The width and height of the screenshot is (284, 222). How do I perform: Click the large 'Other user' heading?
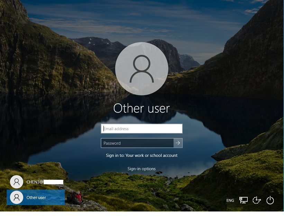pyautogui.click(x=141, y=108)
